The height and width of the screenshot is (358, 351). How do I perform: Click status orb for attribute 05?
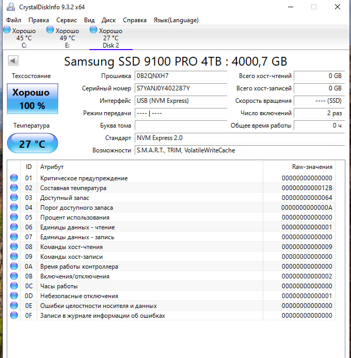click(x=14, y=217)
